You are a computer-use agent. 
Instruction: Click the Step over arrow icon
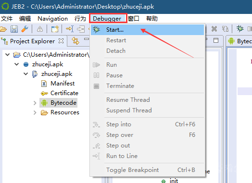[x=96, y=135]
